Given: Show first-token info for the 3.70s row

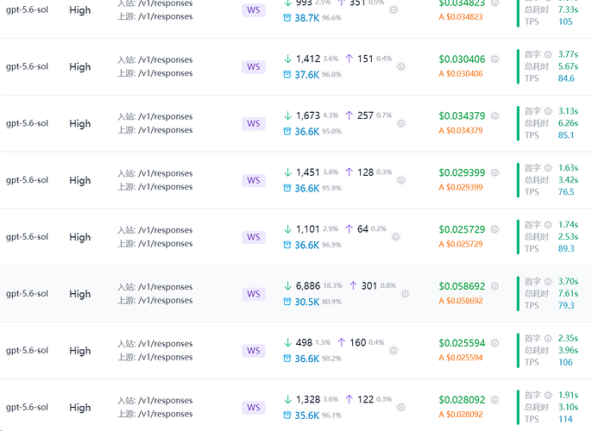Looking at the screenshot, I should [548, 281].
